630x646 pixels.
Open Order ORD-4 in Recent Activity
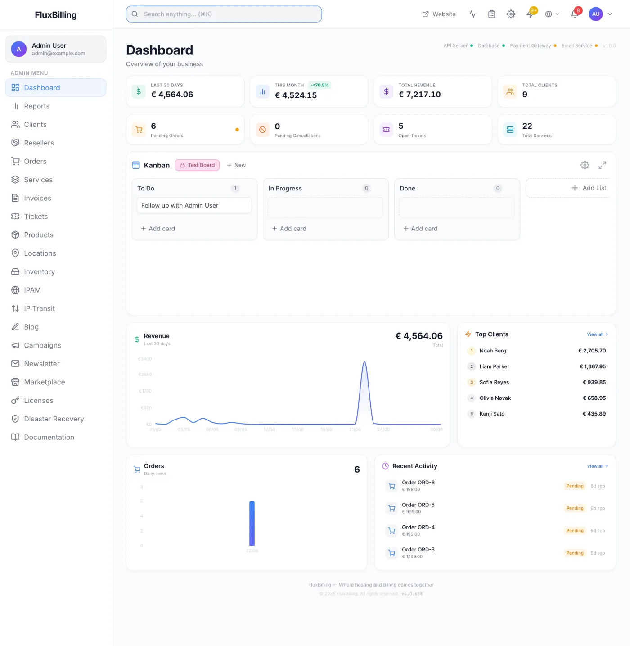(495, 530)
